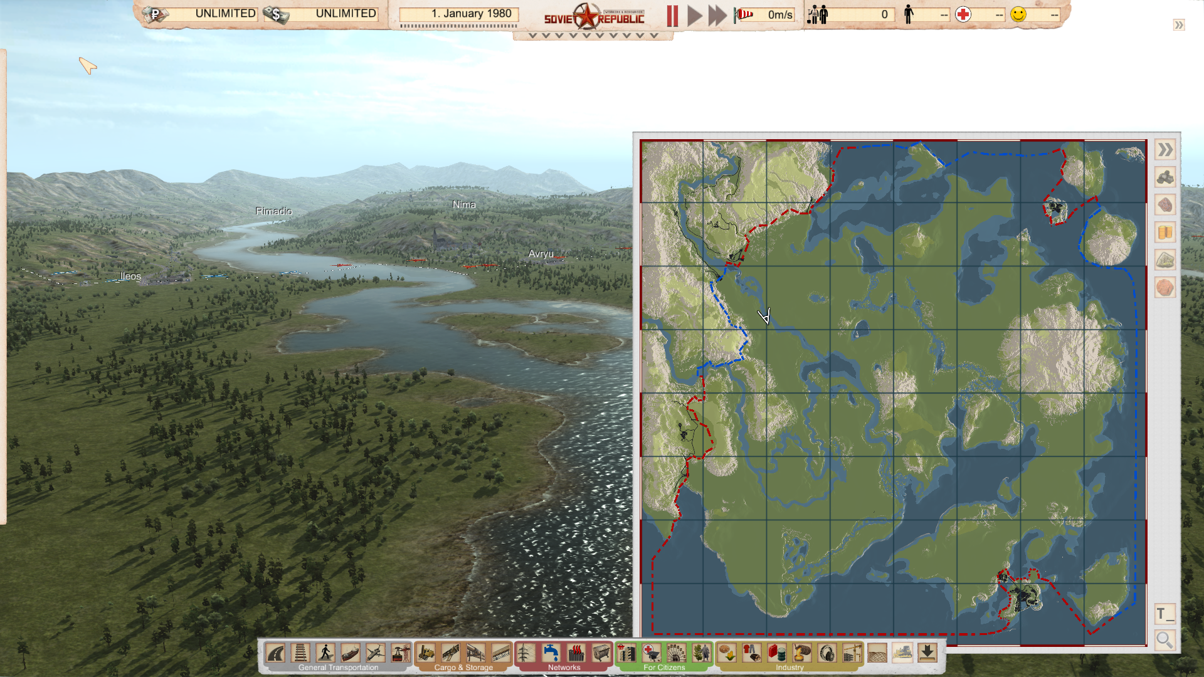Open the airplane infrastructure menu
Screen dimensions: 1204x677
(375, 653)
